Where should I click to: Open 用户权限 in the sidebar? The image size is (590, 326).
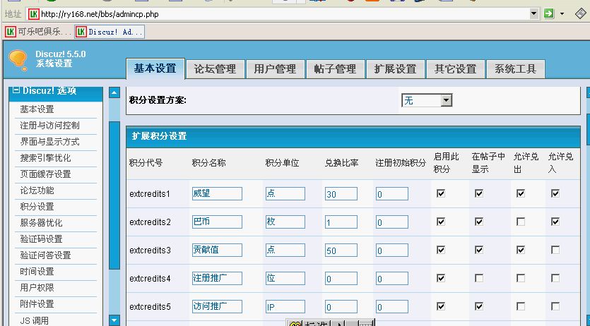37,288
